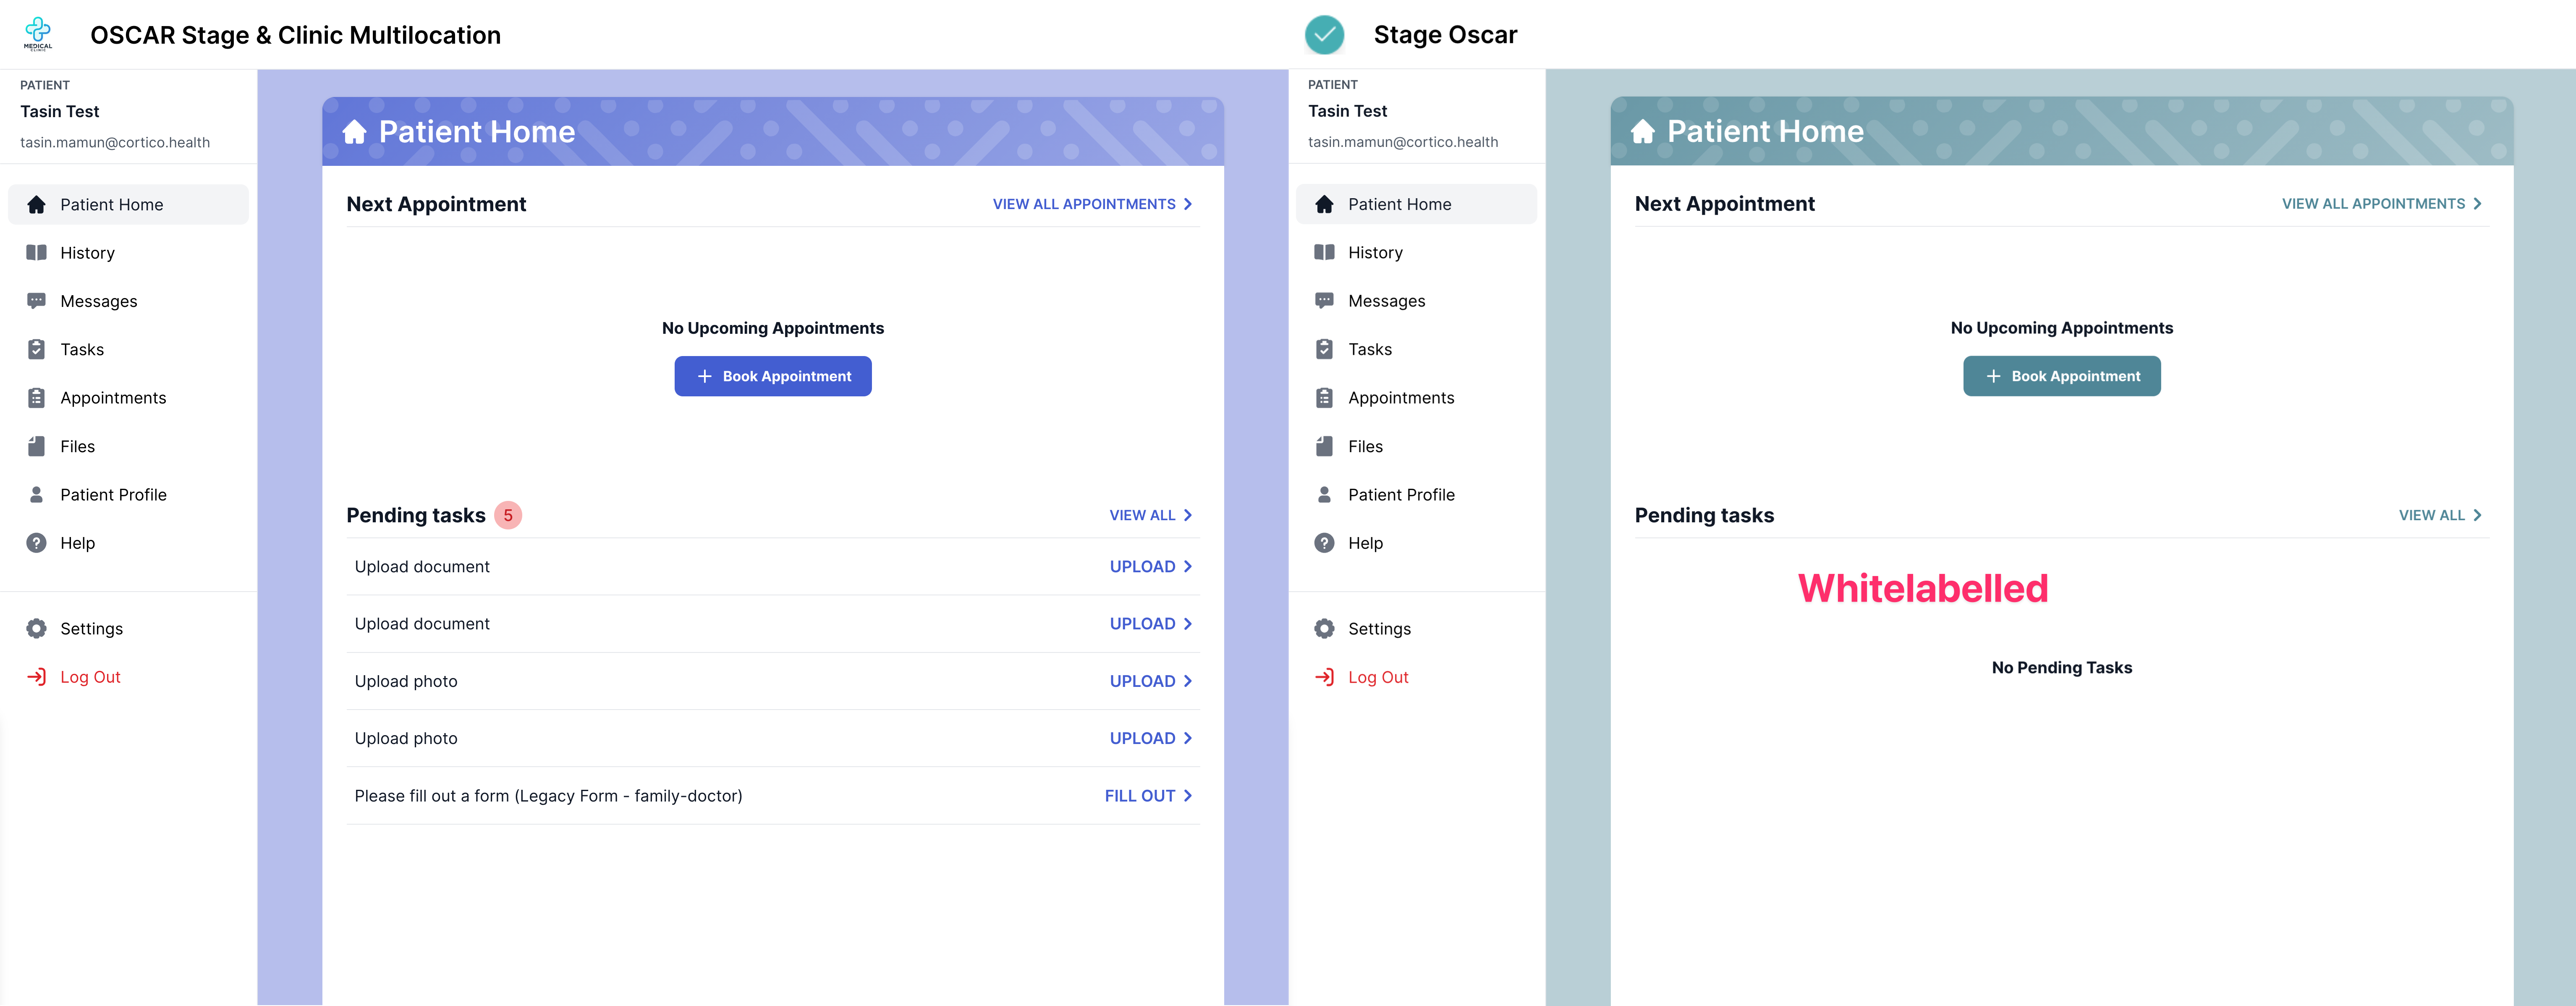Open Settings gear icon in right sidebar
2576x1006 pixels.
1324,628
